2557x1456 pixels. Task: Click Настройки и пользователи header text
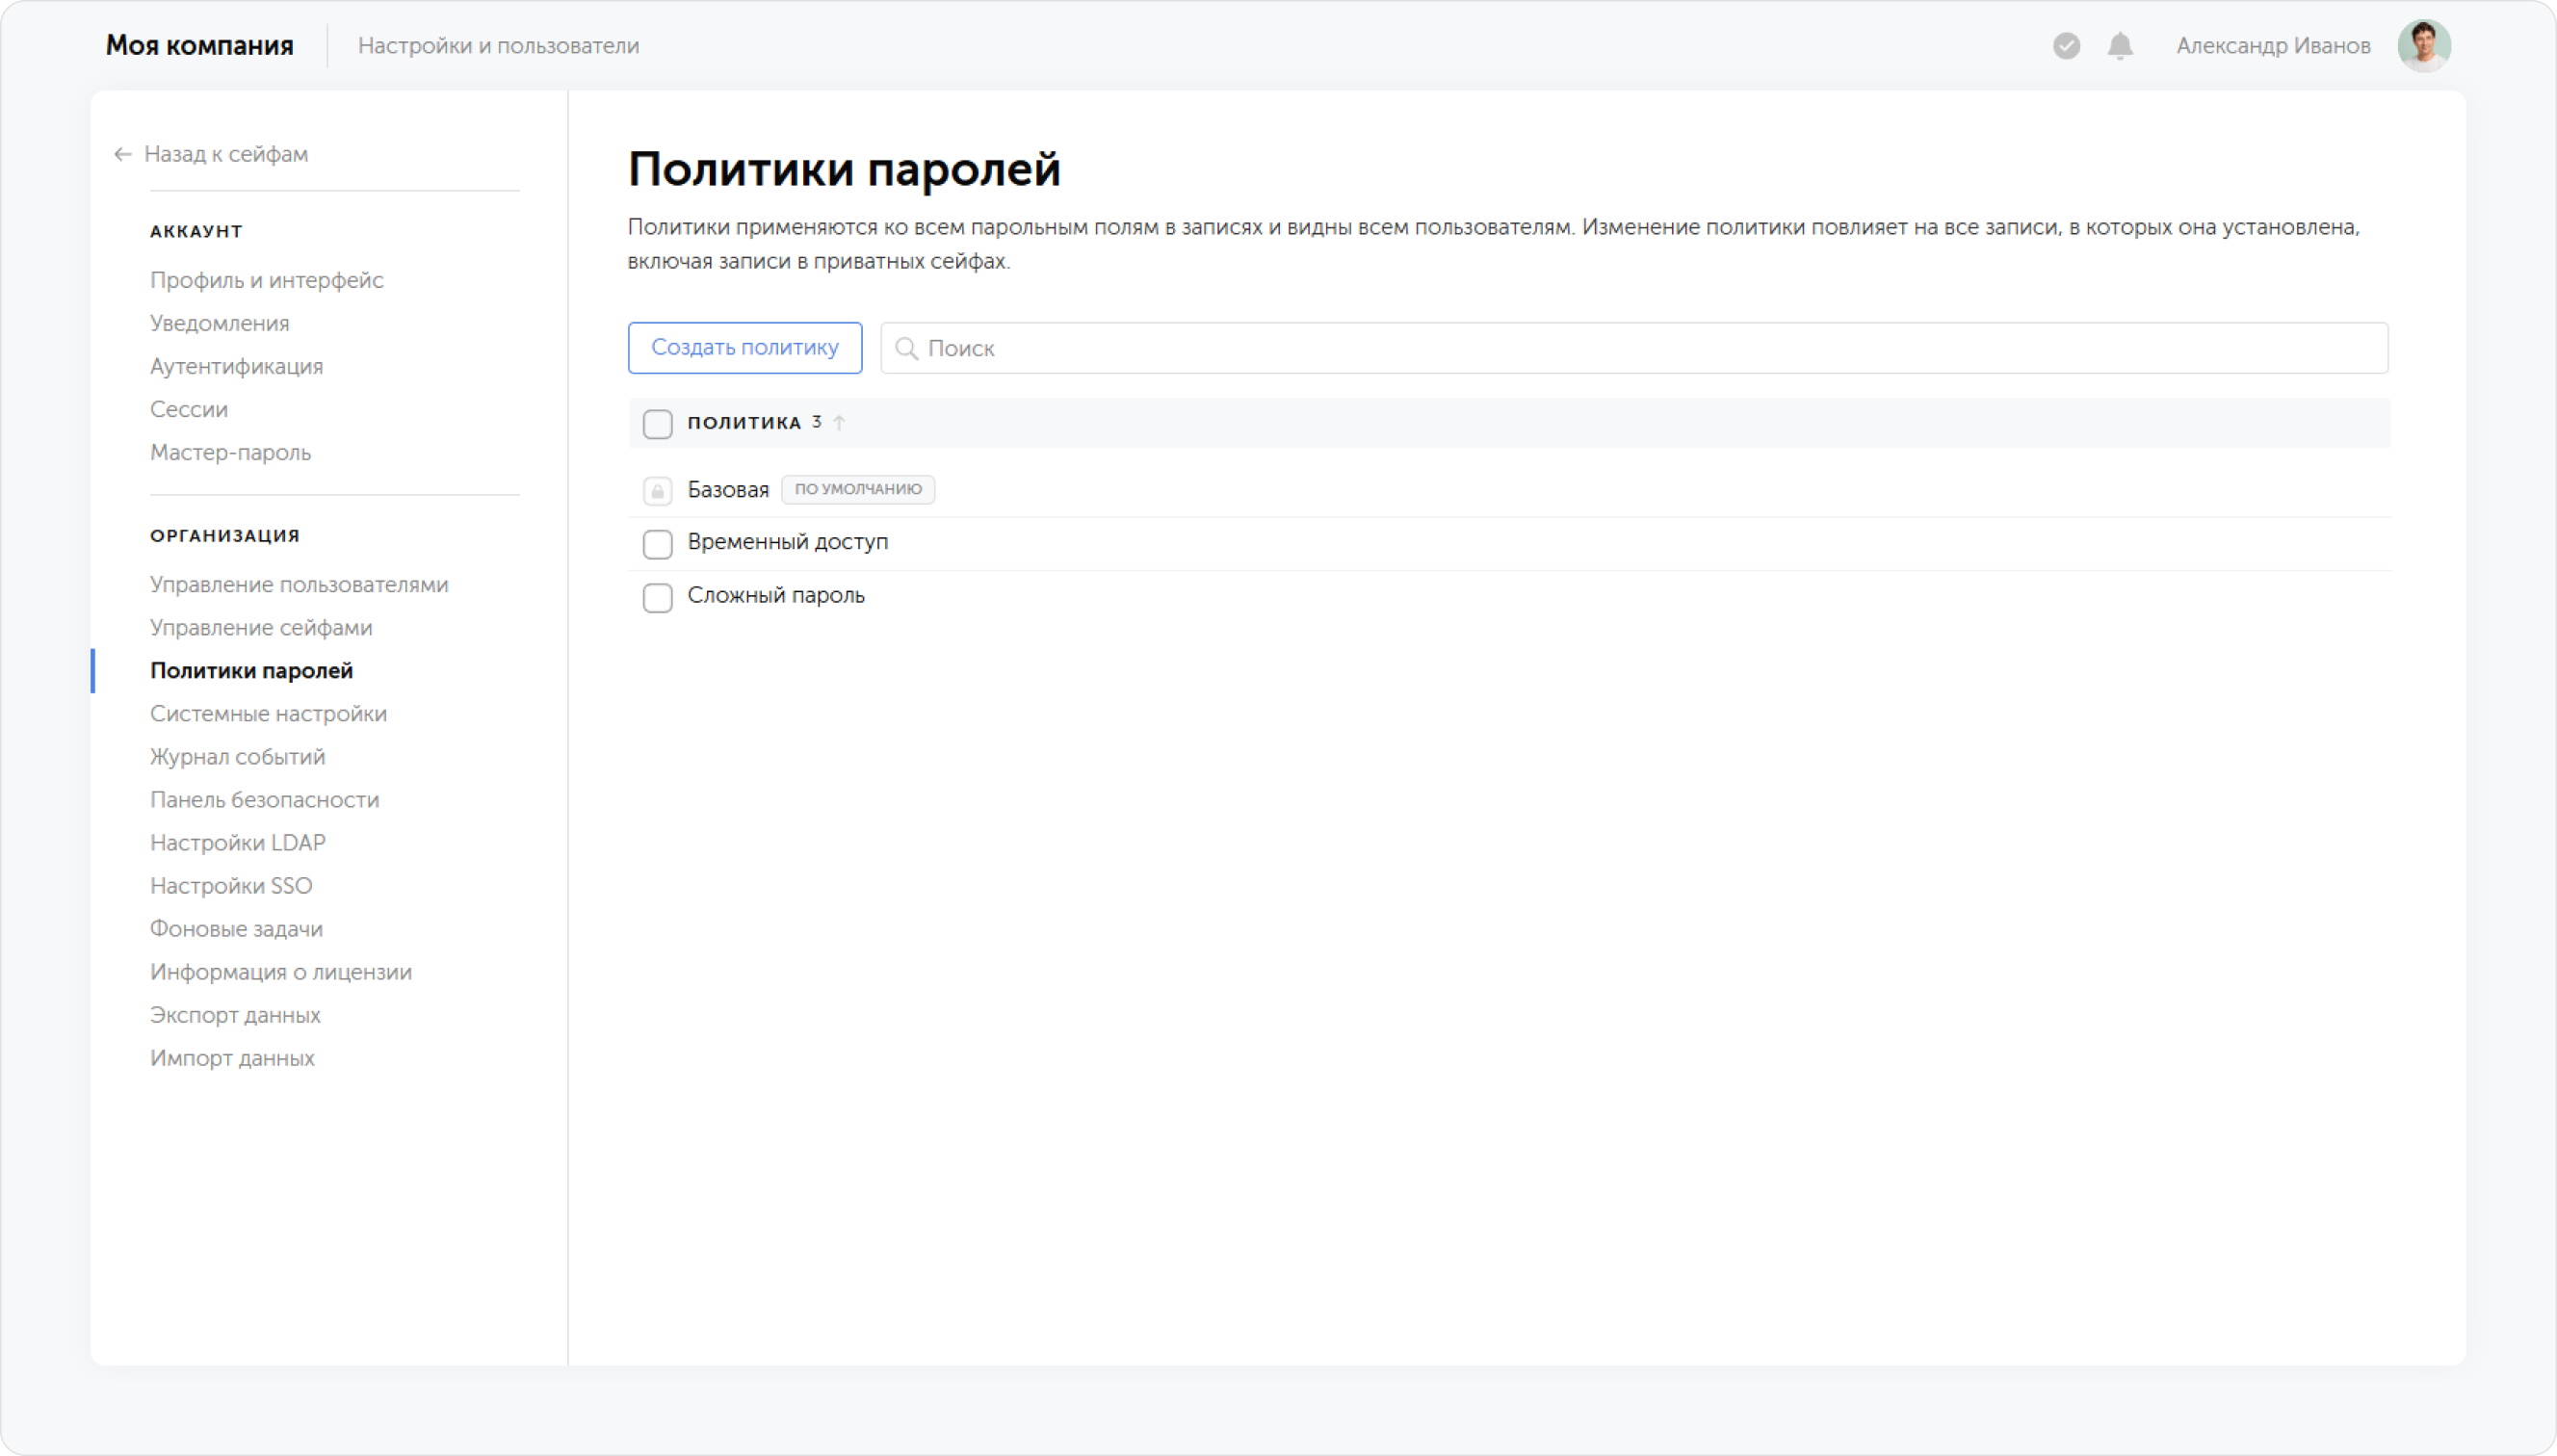pyautogui.click(x=498, y=46)
